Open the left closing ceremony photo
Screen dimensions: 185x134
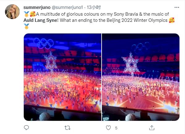(62, 77)
